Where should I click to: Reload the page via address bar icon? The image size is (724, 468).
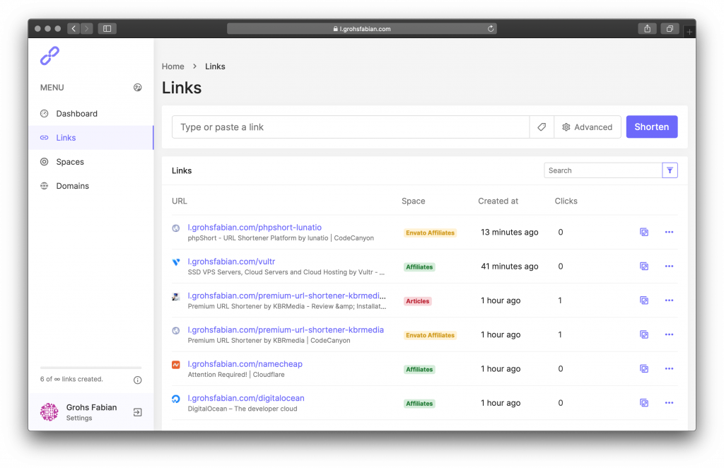[491, 28]
